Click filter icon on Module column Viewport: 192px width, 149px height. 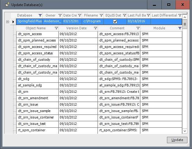pos(180,28)
